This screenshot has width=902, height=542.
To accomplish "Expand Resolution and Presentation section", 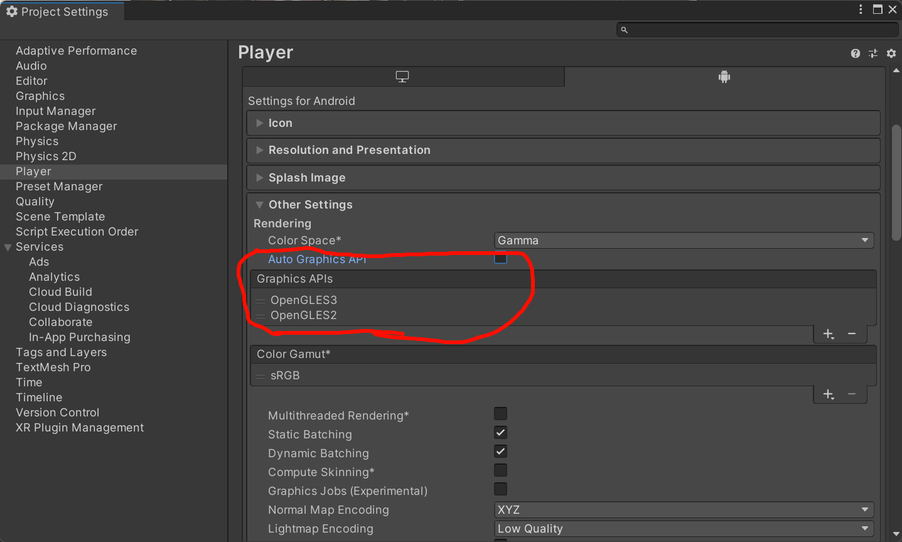I will coord(563,150).
